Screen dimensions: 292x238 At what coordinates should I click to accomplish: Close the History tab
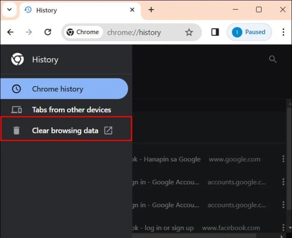[132, 10]
